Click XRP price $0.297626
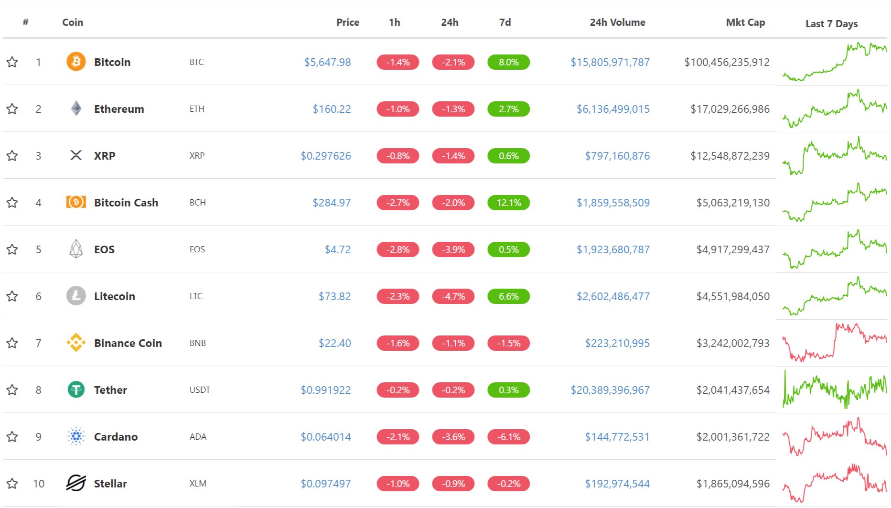This screenshot has width=891, height=508. point(326,155)
